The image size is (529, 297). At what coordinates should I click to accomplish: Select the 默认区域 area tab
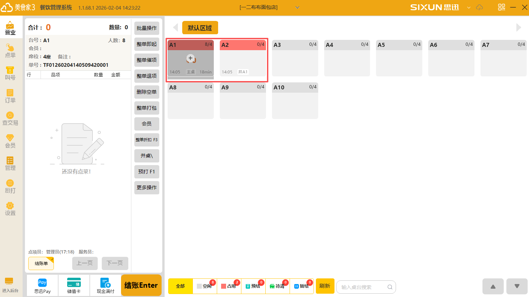tap(200, 28)
